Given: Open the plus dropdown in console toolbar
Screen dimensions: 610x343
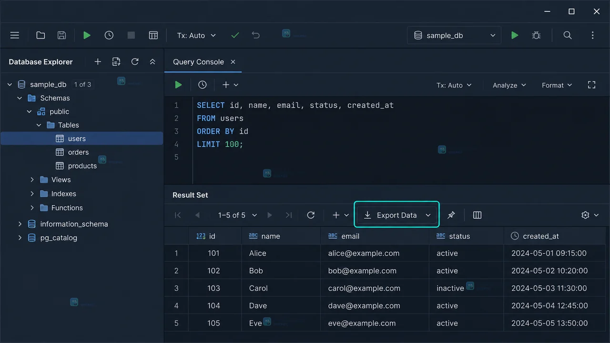Looking at the screenshot, I should point(230,85).
